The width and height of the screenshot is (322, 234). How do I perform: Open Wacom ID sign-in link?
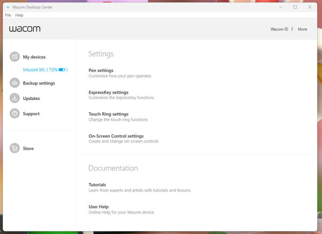(279, 29)
